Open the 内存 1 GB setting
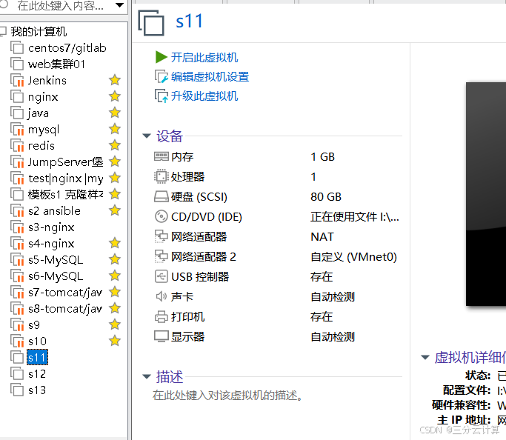The image size is (506, 440). click(x=278, y=157)
